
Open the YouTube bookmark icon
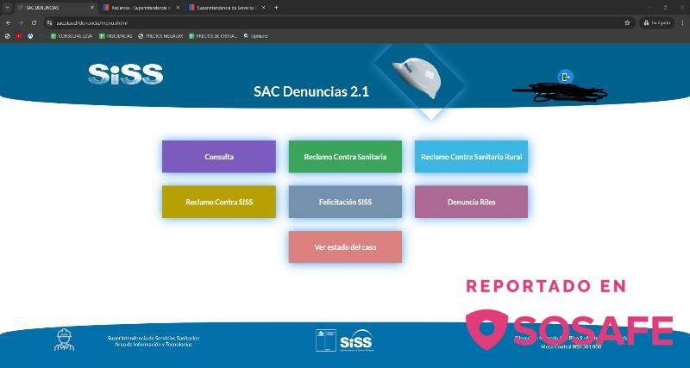pos(19,36)
